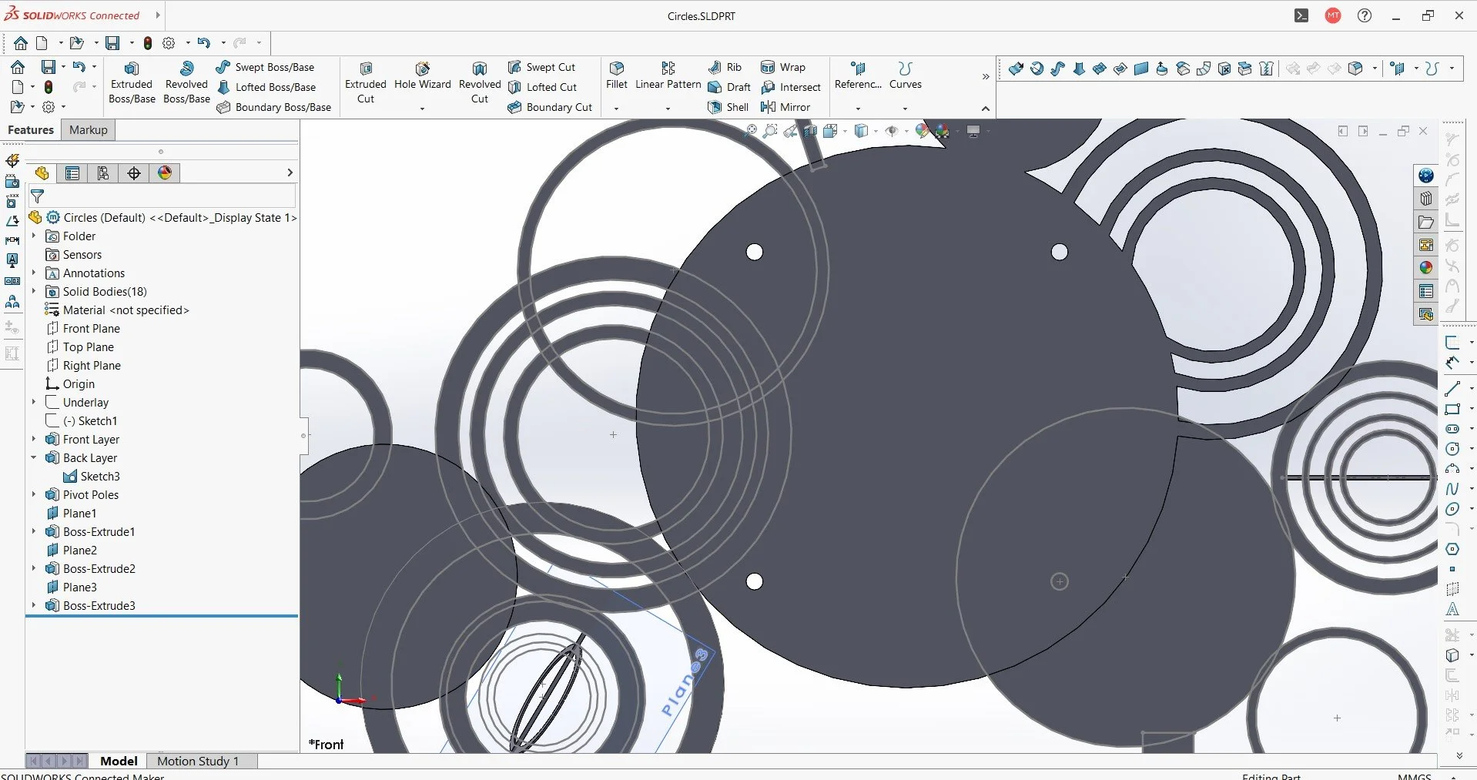Image resolution: width=1477 pixels, height=780 pixels.
Task: Open the Hide/Show Items dropdown arrow
Action: tap(906, 132)
